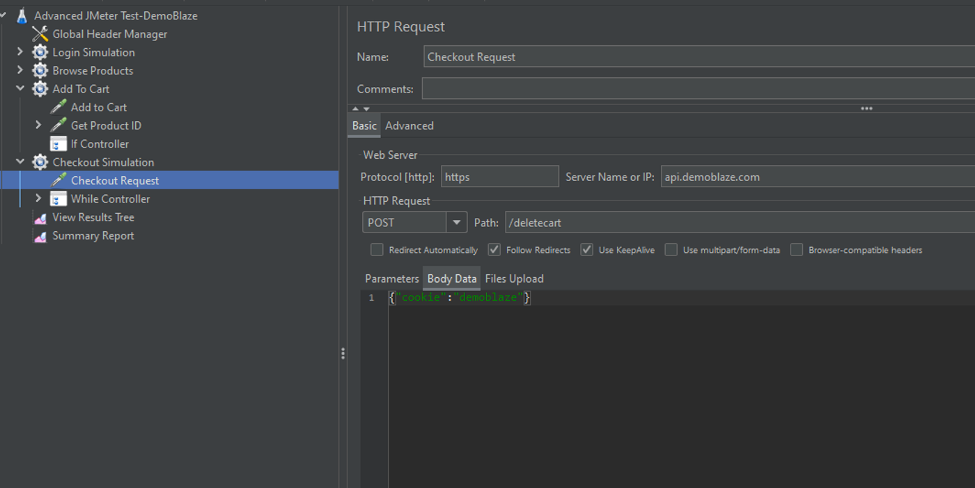Click the body data JSON text line
Image resolution: width=975 pixels, height=488 pixels.
click(460, 297)
